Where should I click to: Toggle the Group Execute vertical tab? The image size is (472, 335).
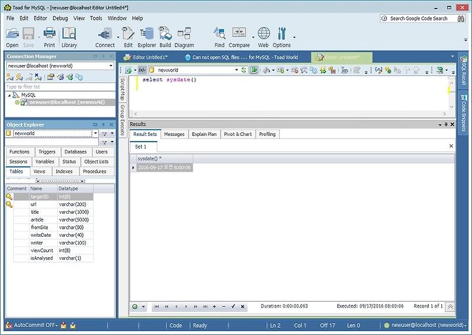coord(123,120)
